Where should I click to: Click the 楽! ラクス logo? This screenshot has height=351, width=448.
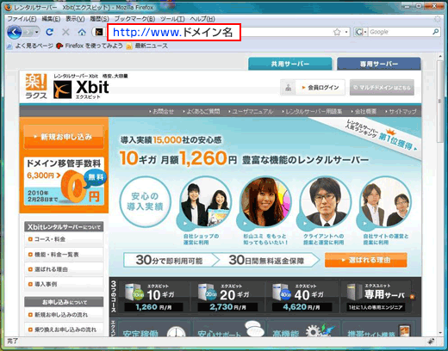click(36, 86)
